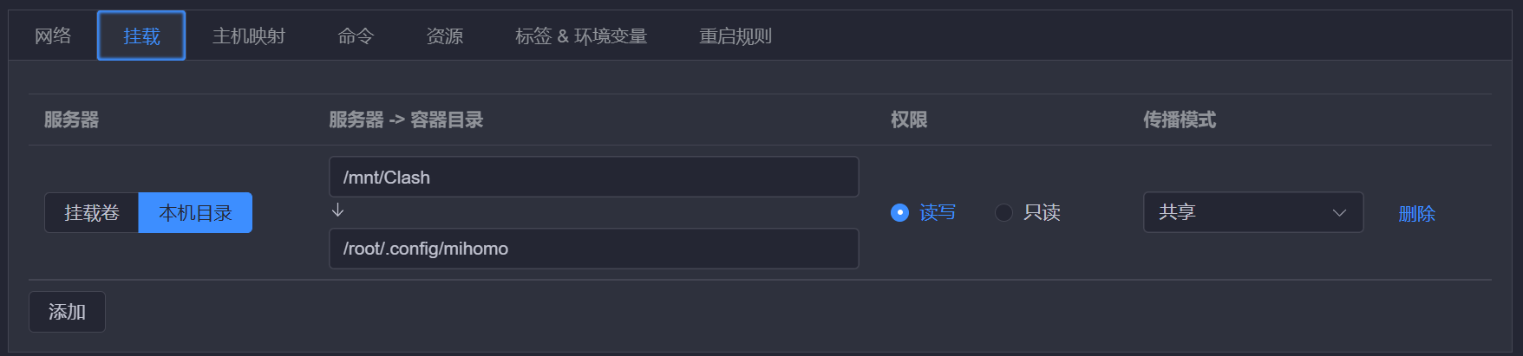1523x356 pixels.
Task: Click the 权限 column header
Action: 908,120
